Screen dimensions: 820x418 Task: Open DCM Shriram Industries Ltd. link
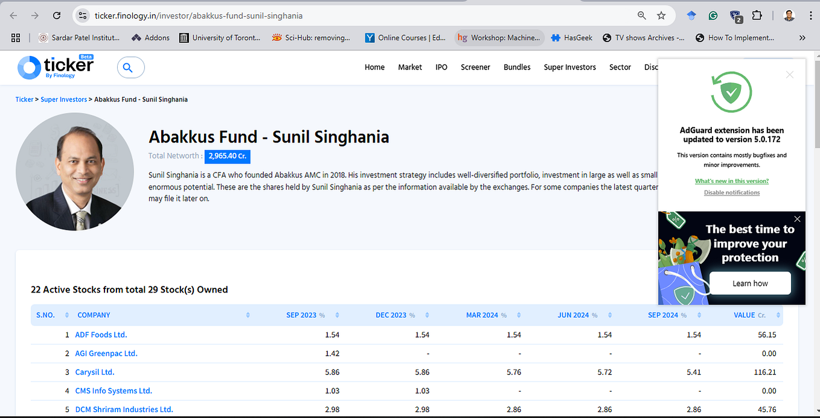click(124, 410)
